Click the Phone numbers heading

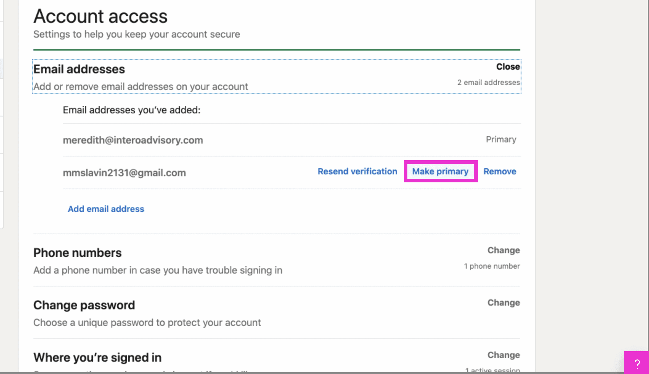(77, 253)
